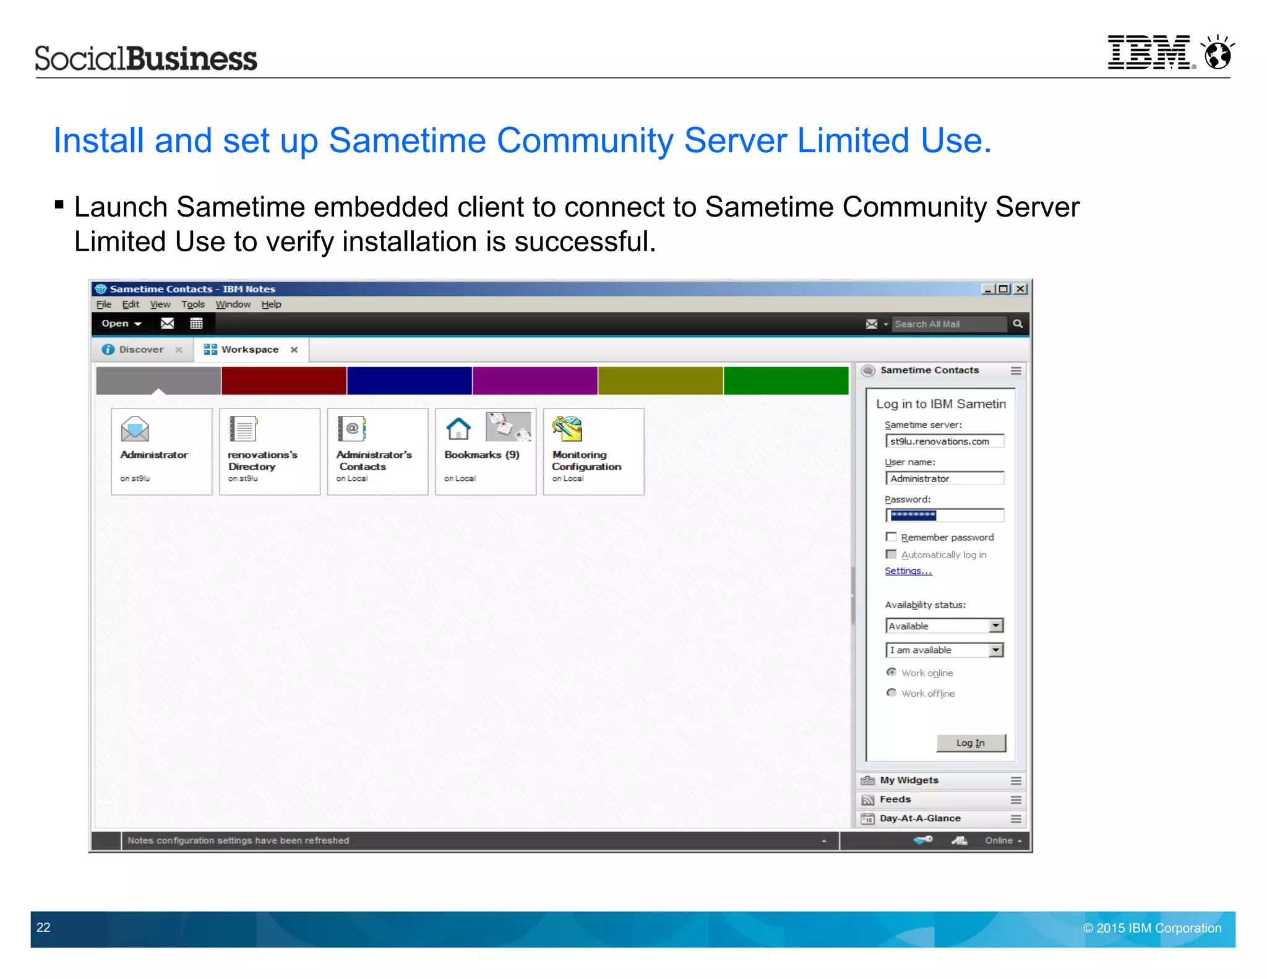1267x979 pixels.
Task: Switch to the Discover tab
Action: coord(142,350)
